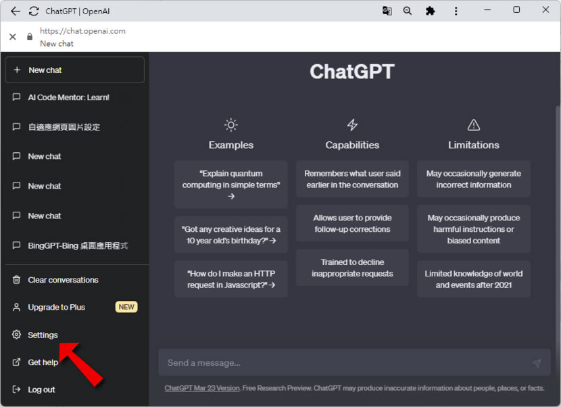Open AI Code Mentor: Learn! conversation
Screen dimensions: 561x407
point(75,97)
